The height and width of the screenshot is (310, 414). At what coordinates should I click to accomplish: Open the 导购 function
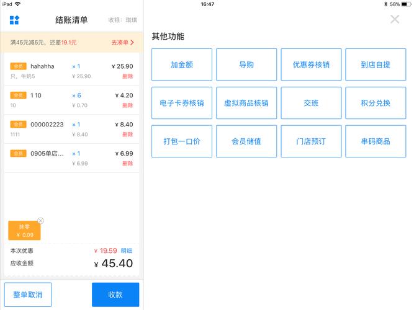pyautogui.click(x=246, y=64)
